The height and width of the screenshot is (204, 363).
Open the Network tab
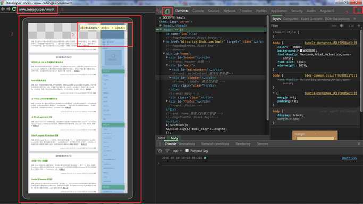[x=230, y=11]
